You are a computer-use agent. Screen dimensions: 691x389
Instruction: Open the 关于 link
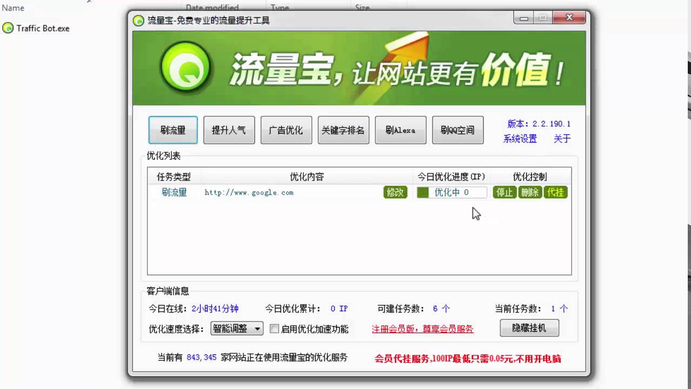tap(562, 139)
